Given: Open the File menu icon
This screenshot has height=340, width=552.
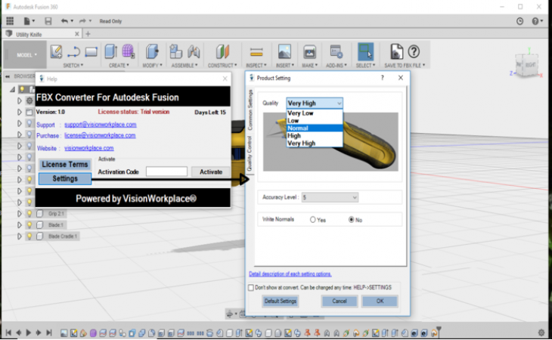Looking at the screenshot, I should [x=29, y=21].
